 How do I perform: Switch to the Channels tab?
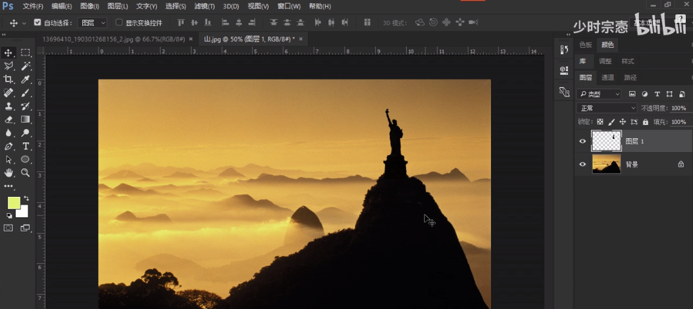[x=608, y=78]
